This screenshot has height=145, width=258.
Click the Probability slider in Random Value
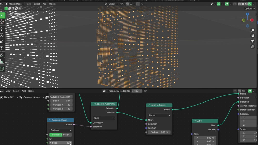click(61, 135)
